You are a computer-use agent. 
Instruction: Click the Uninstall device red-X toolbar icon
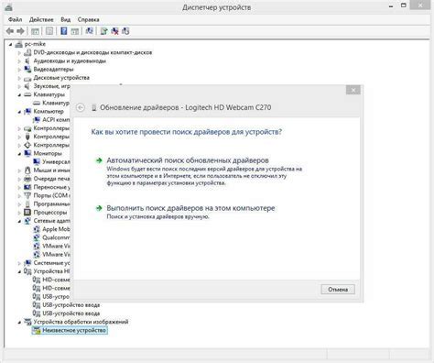point(114,31)
